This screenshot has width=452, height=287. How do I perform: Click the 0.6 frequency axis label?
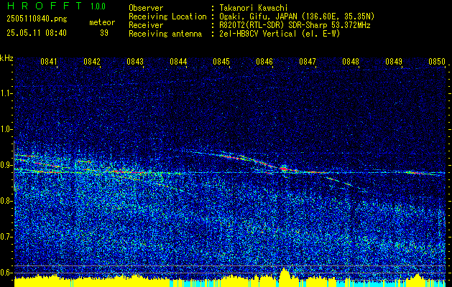(6, 273)
